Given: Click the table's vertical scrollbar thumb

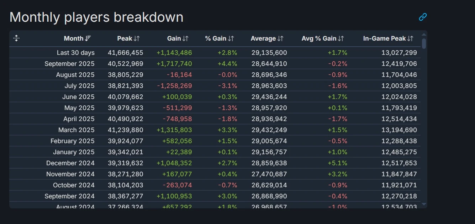Looking at the screenshot, I should [x=424, y=43].
